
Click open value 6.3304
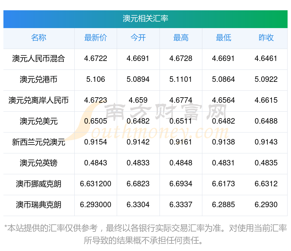(138, 205)
